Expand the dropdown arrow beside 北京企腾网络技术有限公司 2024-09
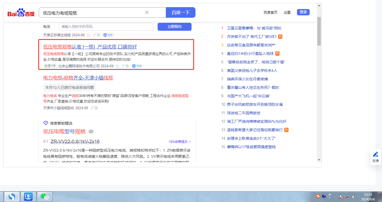The image size is (382, 202). click(x=117, y=66)
